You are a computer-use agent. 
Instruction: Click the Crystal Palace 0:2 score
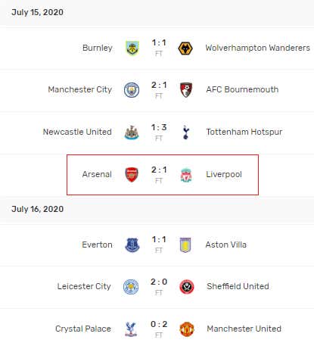click(x=159, y=324)
